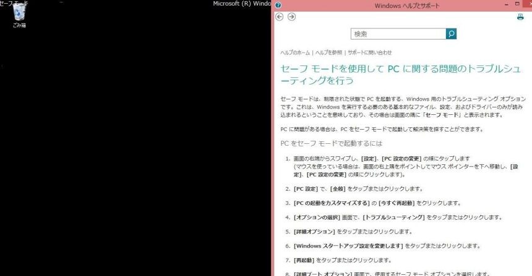This screenshot has height=276, width=532.
Task: Click step 4 text [トラブルシューティング]
Action: [x=393, y=217]
